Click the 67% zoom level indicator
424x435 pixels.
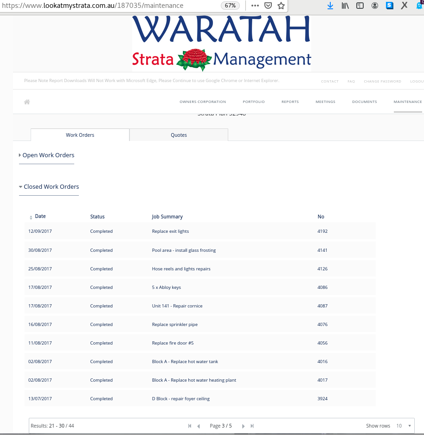[x=230, y=6]
